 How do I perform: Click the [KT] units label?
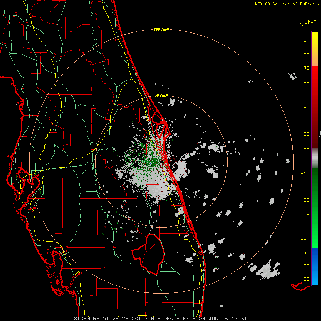click(x=305, y=25)
